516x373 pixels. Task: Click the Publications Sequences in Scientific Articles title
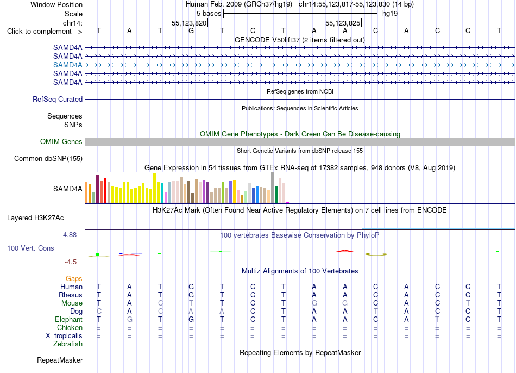(x=300, y=108)
